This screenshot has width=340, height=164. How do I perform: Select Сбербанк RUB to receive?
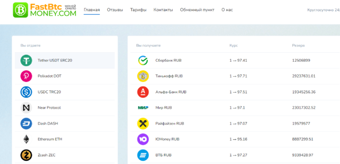click(169, 61)
